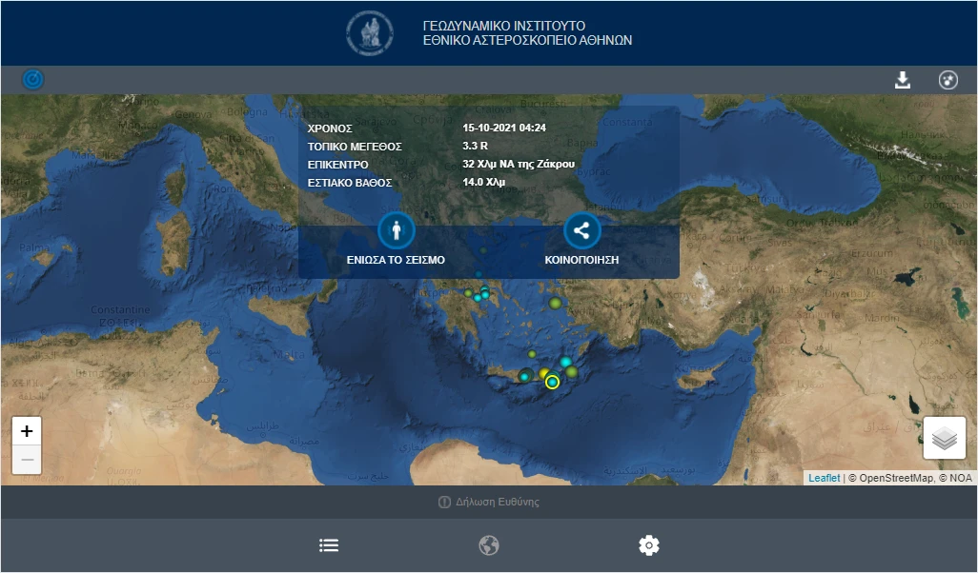
Task: Click the time value "15-10-2021 04:24"
Action: tap(504, 128)
